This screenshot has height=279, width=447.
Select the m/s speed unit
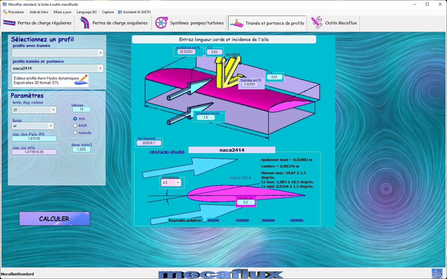pyautogui.click(x=75, y=119)
